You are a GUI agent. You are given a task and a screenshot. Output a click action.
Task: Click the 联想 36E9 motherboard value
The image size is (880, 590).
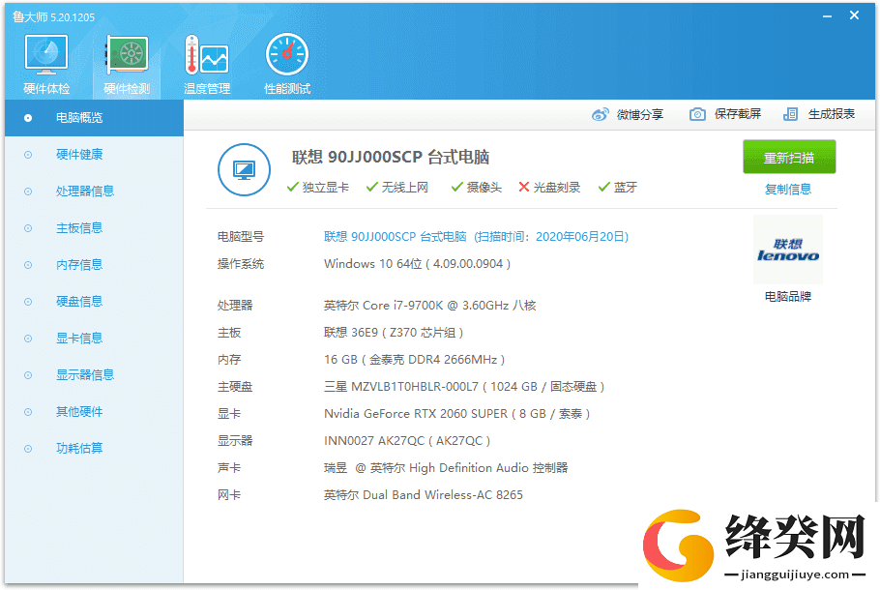coord(394,333)
